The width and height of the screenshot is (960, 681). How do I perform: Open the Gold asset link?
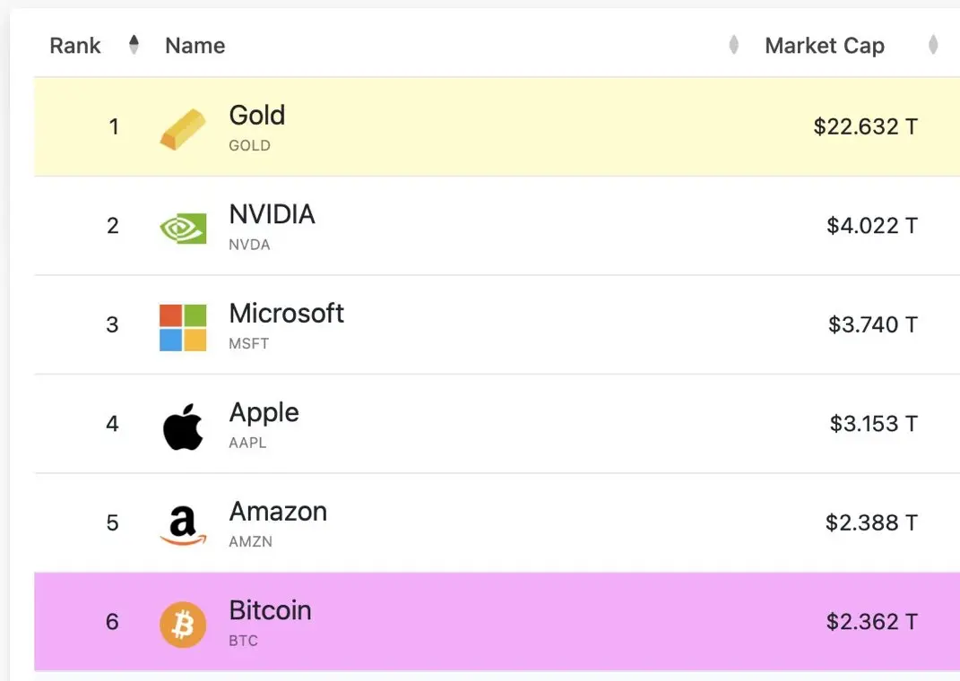[257, 115]
